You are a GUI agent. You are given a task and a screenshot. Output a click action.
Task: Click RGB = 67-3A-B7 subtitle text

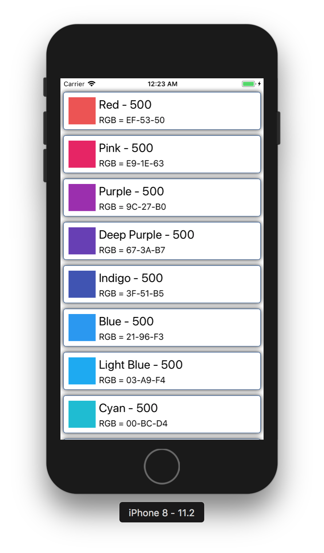pyautogui.click(x=132, y=250)
